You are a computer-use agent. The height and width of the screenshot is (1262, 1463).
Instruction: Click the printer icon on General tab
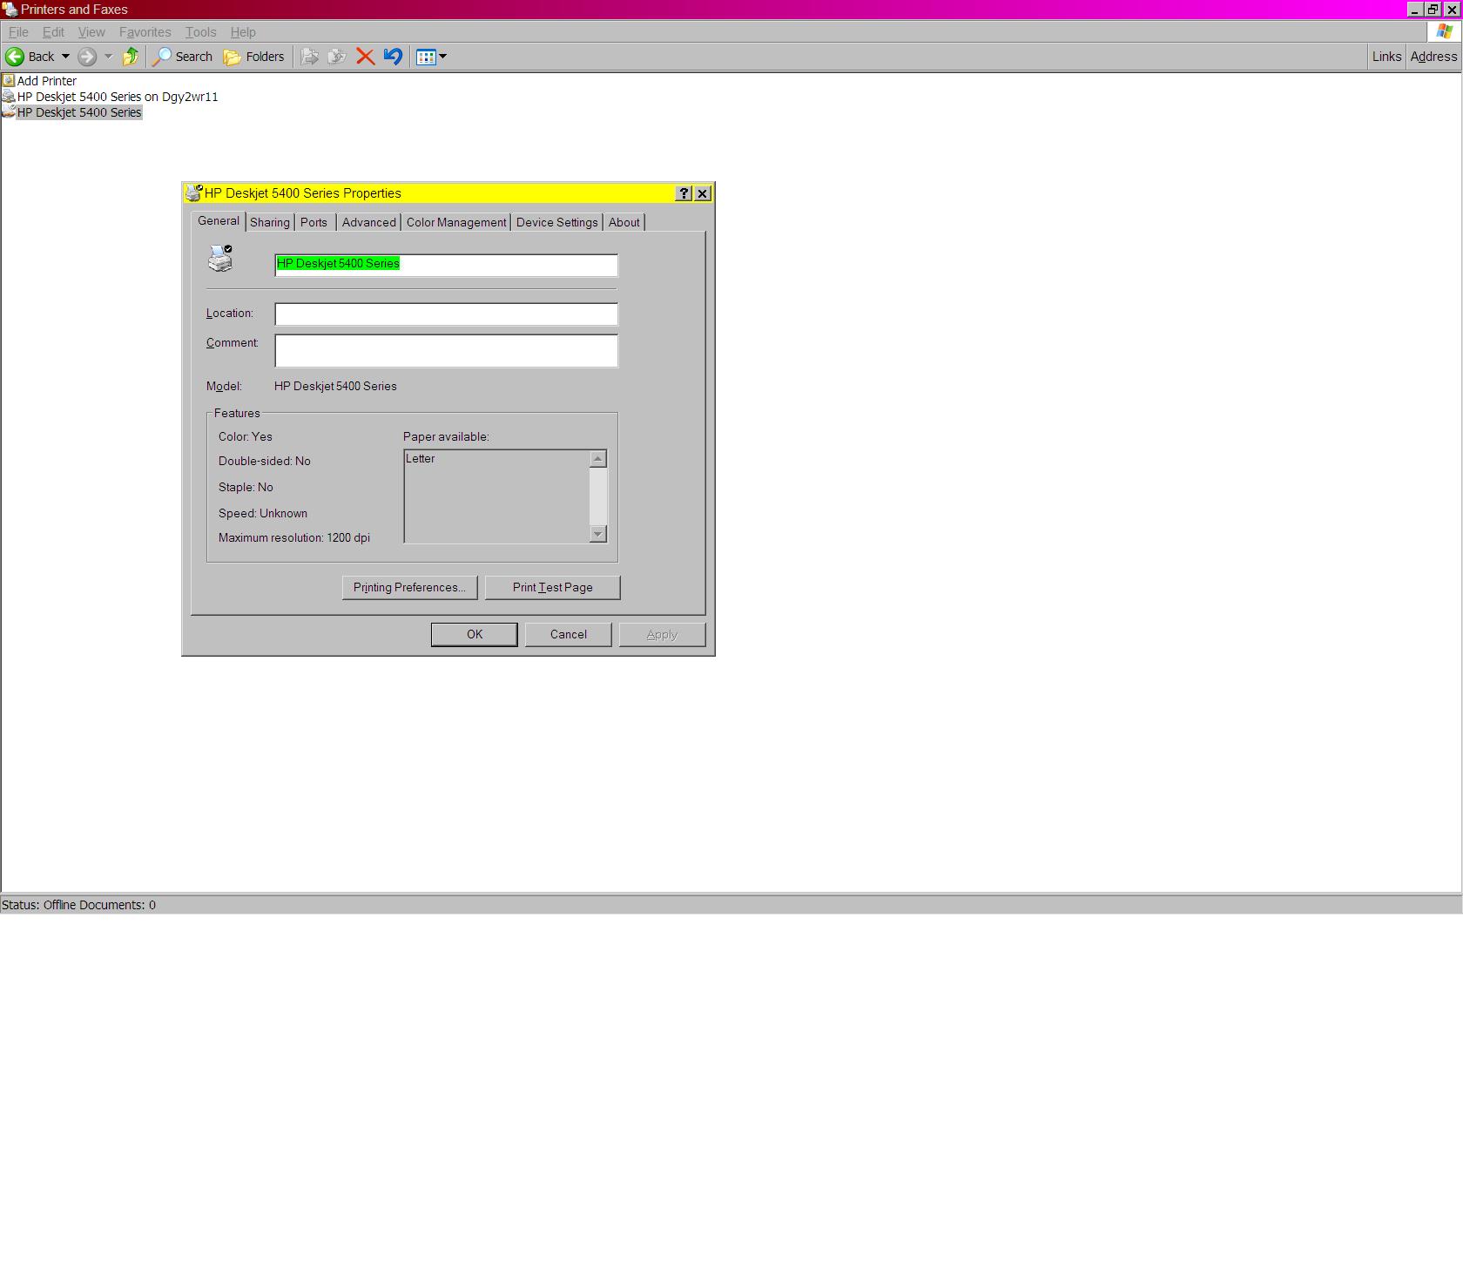(x=220, y=259)
